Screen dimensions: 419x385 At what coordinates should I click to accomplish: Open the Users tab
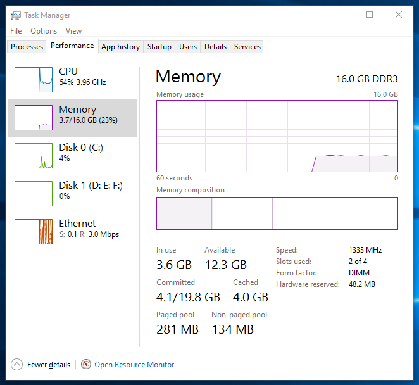coord(188,47)
